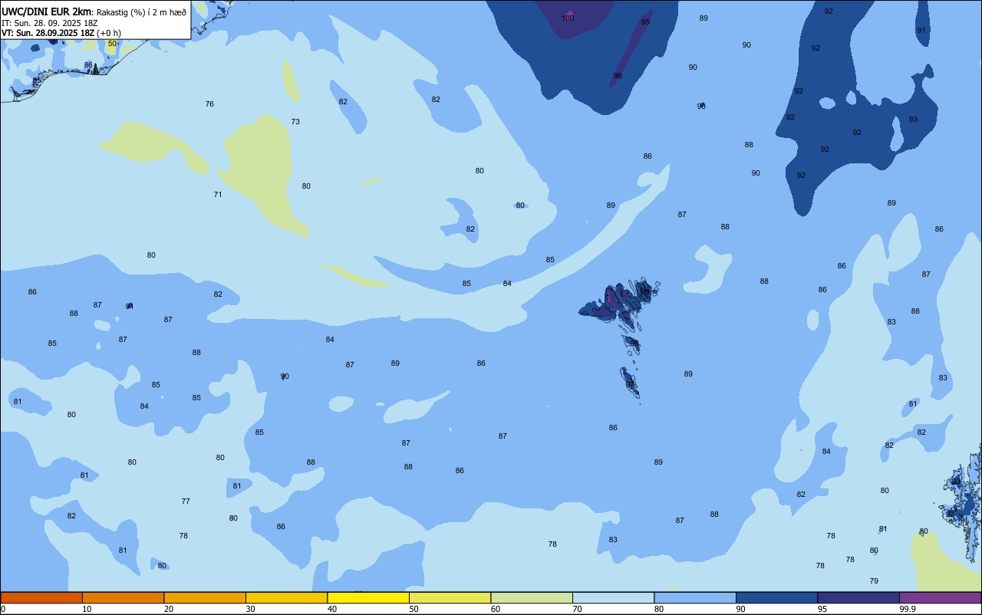This screenshot has width=982, height=615.
Task: Click the 'Rakastig (%) í 2 m hæð' label
Action: pyautogui.click(x=140, y=12)
